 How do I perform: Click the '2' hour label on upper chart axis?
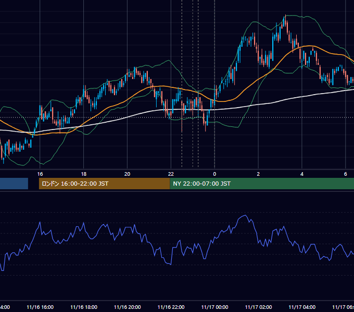[x=258, y=174]
